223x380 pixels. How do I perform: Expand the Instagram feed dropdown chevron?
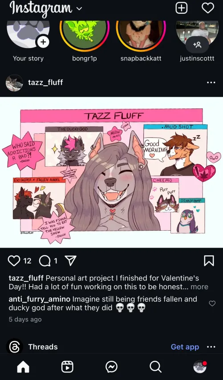[x=79, y=9]
